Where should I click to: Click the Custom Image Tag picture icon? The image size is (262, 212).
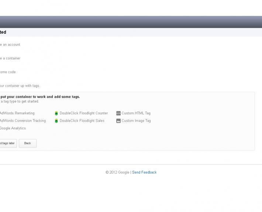click(x=118, y=121)
